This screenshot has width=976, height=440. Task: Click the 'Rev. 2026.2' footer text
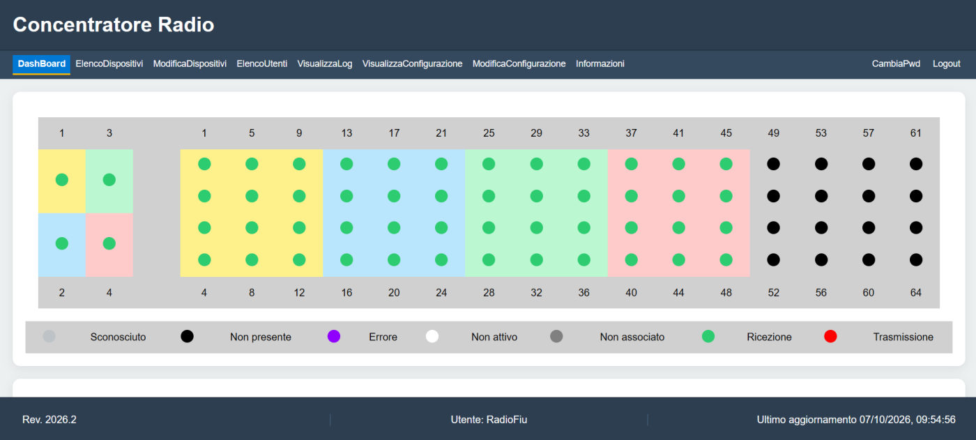tap(49, 420)
